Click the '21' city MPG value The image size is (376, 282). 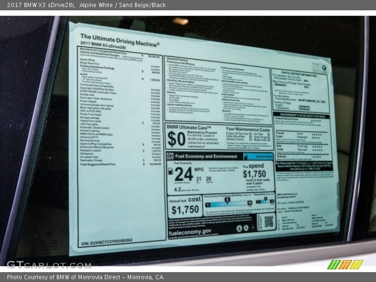(198, 179)
